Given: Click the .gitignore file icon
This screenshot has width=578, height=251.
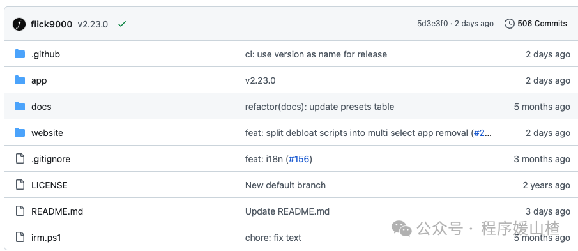Looking at the screenshot, I should [20, 158].
